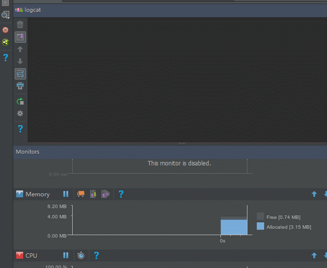
Task: Click the 'Allocated [3.15 MB]' legend text
Action: pyautogui.click(x=289, y=227)
